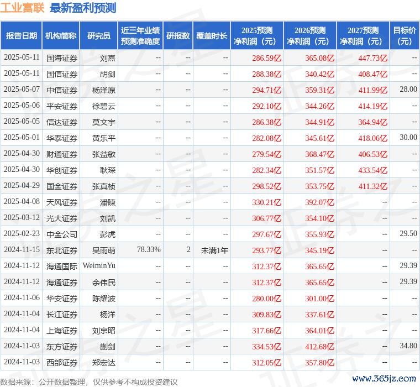Click researcher name 吴雨萌

104,250
